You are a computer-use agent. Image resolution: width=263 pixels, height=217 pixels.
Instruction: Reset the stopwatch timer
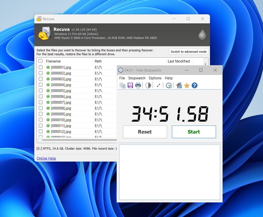(x=145, y=132)
